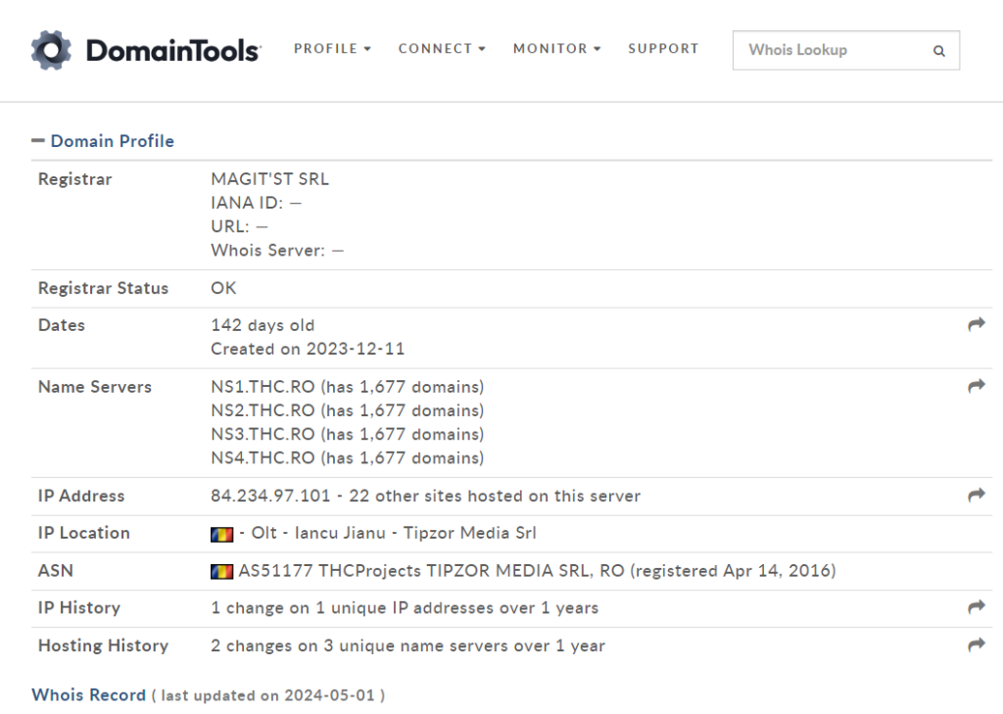Open the Whois Record link
The width and height of the screenshot is (1003, 714).
88,694
